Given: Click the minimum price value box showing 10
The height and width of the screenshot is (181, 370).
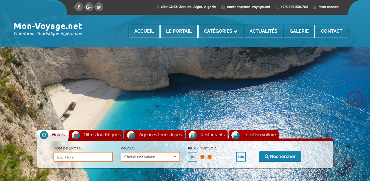Looking at the screenshot, I should [x=193, y=157].
